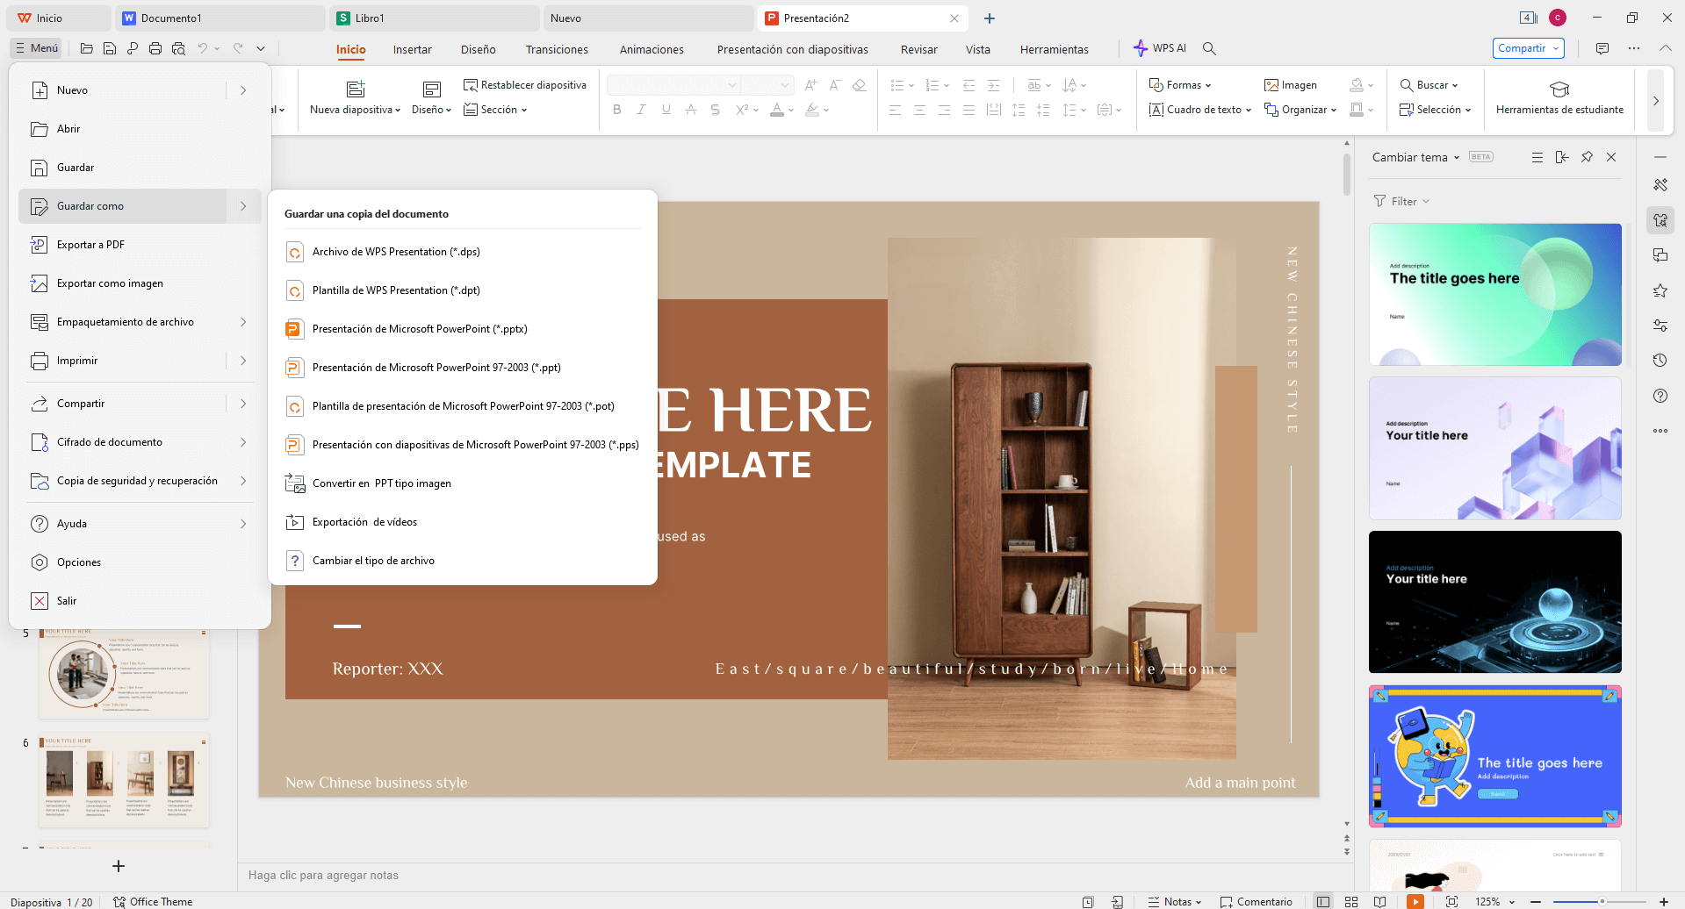Open the history icon in right sidebar

point(1660,361)
